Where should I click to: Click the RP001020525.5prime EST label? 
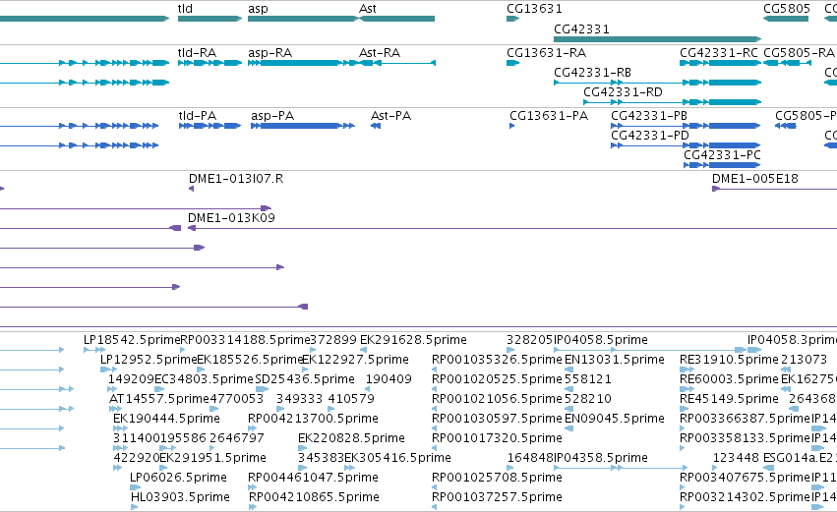point(497,379)
